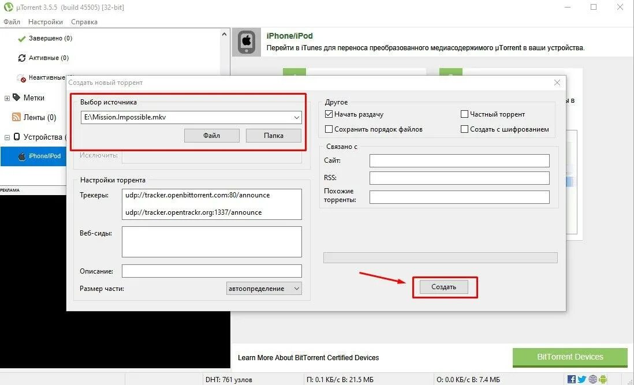Enable Сохранить порядок файлов checkbox
This screenshot has width=634, height=385.
pyautogui.click(x=329, y=129)
